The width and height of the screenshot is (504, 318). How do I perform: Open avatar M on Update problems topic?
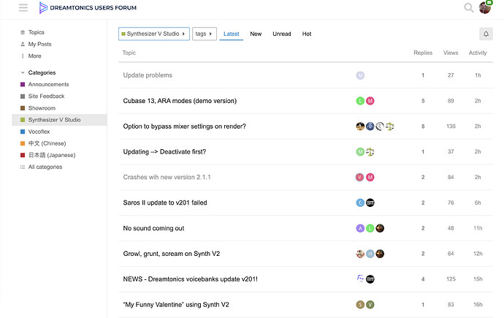coord(360,75)
